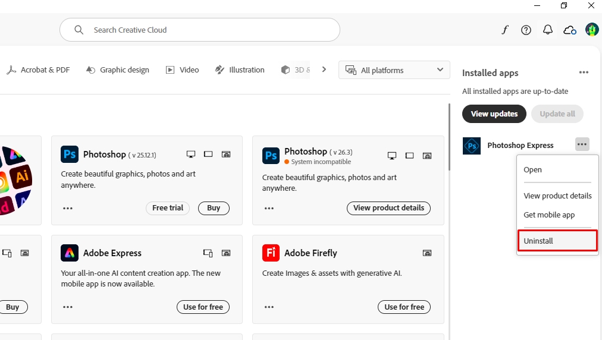Open the notifications bell
Image resolution: width=602 pixels, height=340 pixels.
pyautogui.click(x=548, y=30)
